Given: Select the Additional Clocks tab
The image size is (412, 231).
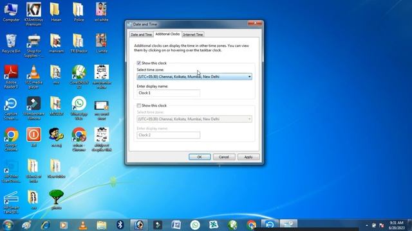Looking at the screenshot, I should click(x=167, y=34).
